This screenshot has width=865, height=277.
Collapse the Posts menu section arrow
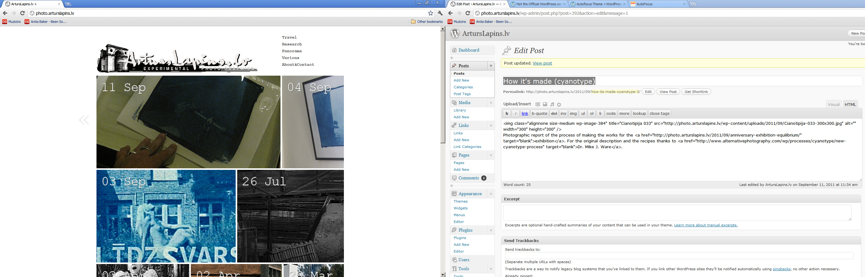click(x=490, y=66)
